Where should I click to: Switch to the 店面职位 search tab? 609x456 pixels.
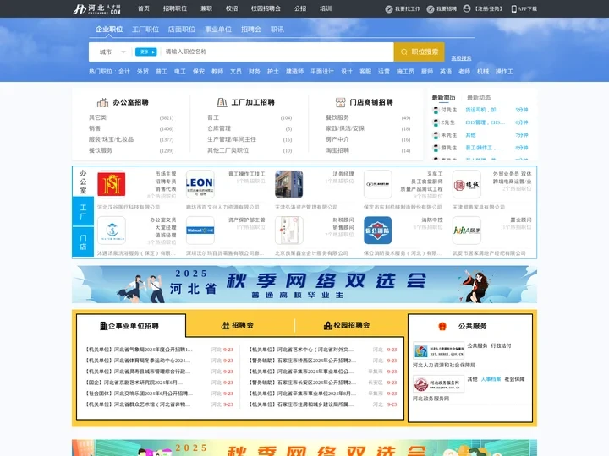coord(182,30)
